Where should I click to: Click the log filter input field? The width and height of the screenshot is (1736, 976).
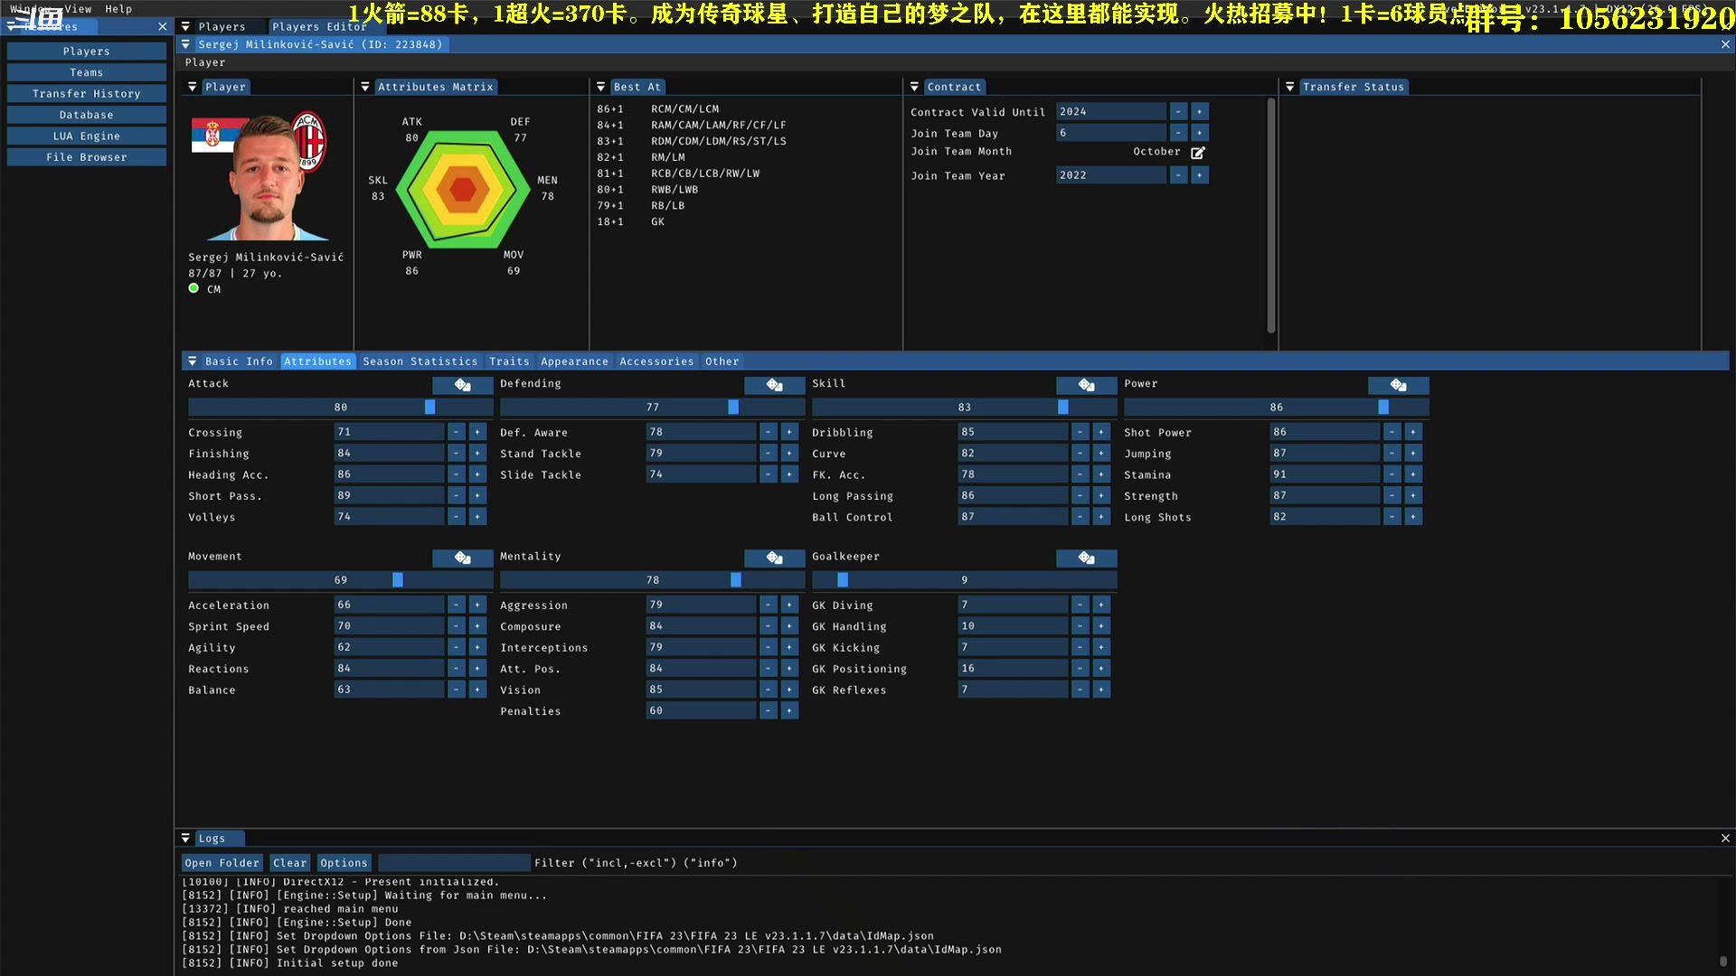[x=454, y=863]
